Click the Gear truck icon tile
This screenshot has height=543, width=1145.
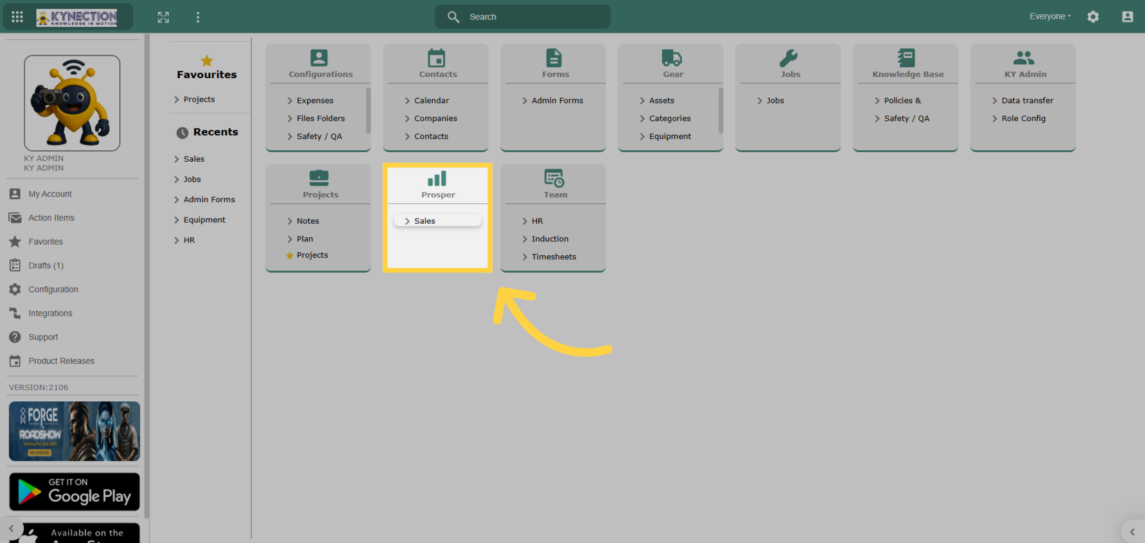tap(672, 58)
